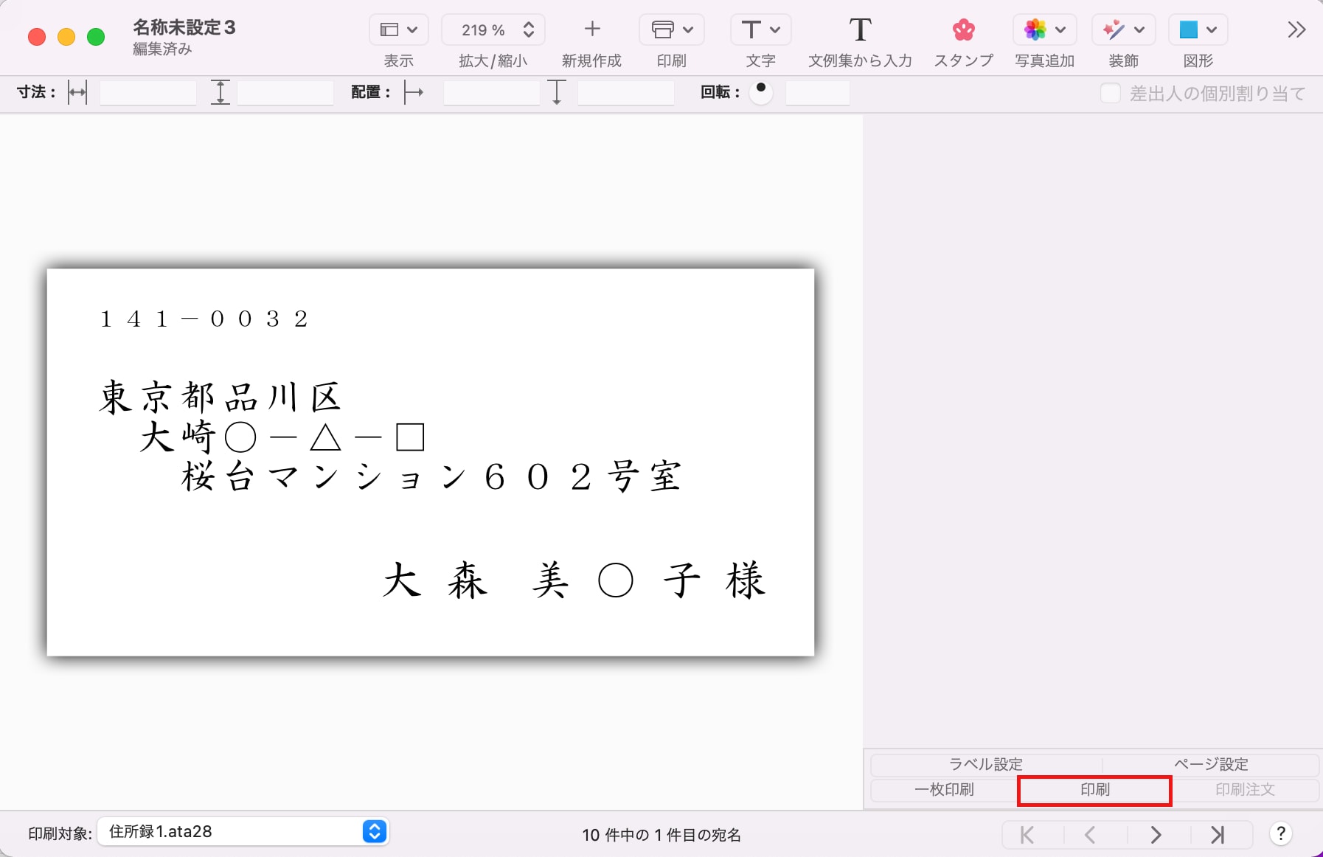
Task: Open the 219 % zoom stepper
Action: pyautogui.click(x=528, y=30)
